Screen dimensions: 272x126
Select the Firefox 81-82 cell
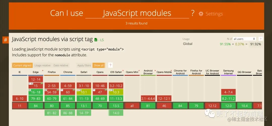pos(52,113)
